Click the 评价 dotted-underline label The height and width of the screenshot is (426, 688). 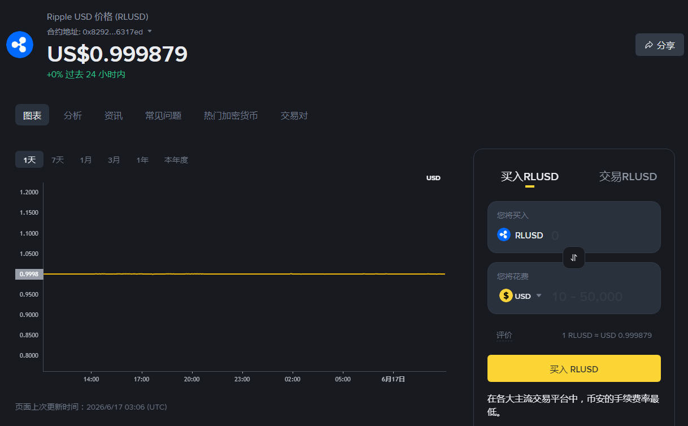click(x=504, y=335)
